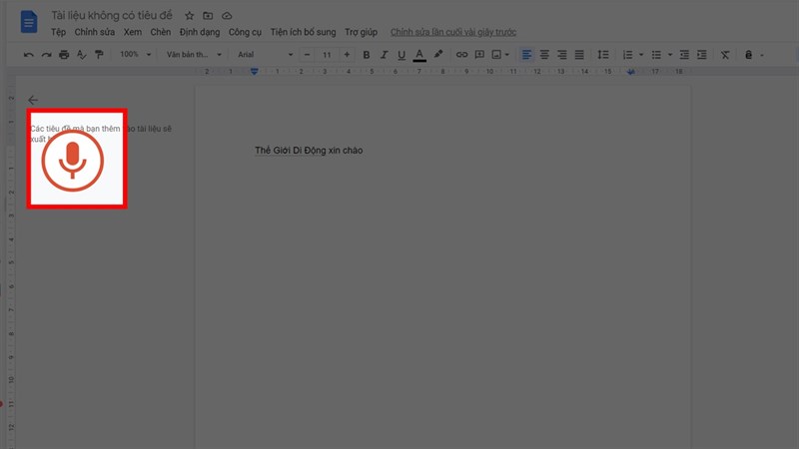Open the Tiện ích bổ sung menu
This screenshot has width=799, height=449.
[303, 32]
